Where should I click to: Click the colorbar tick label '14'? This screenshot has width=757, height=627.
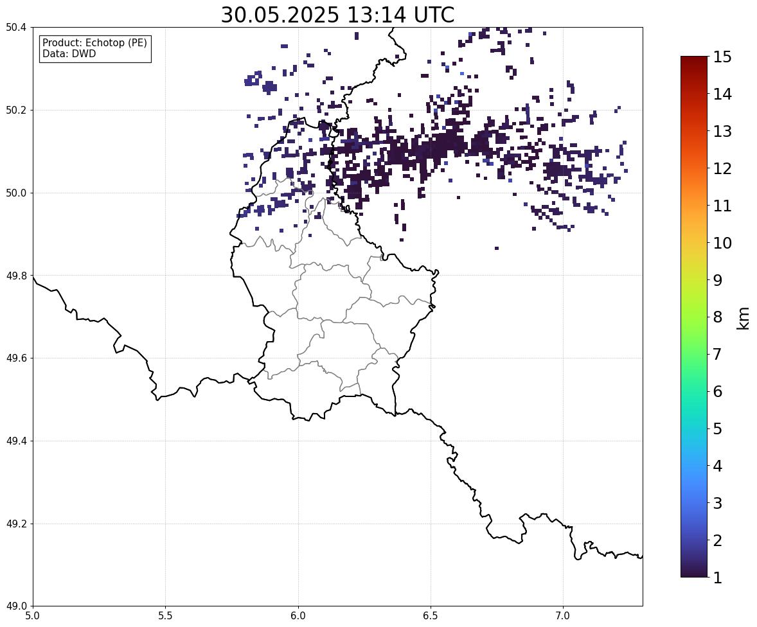point(722,94)
